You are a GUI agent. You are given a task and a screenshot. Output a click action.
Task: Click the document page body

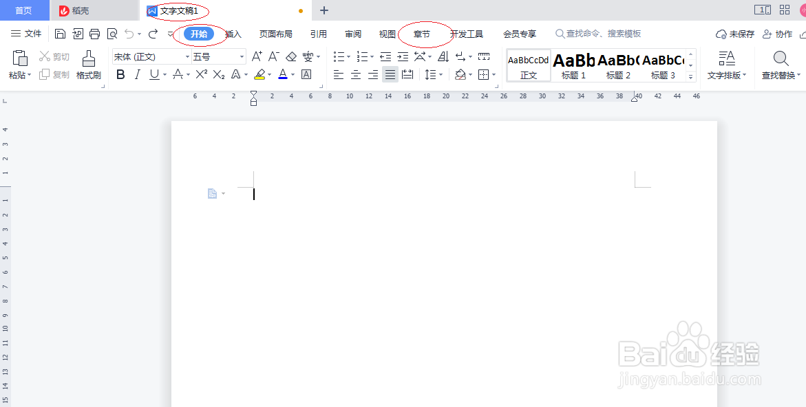coord(444,264)
